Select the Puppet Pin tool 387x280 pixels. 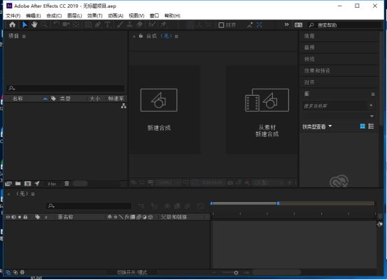[x=163, y=24]
